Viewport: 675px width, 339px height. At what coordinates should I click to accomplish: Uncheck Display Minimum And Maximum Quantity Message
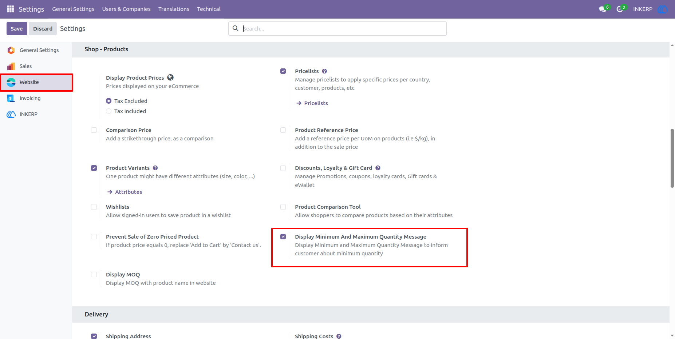[283, 237]
